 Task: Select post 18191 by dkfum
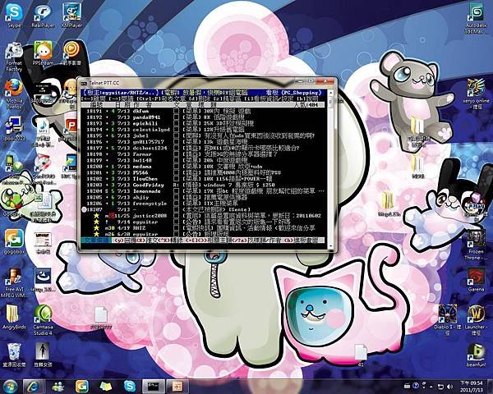click(202, 111)
